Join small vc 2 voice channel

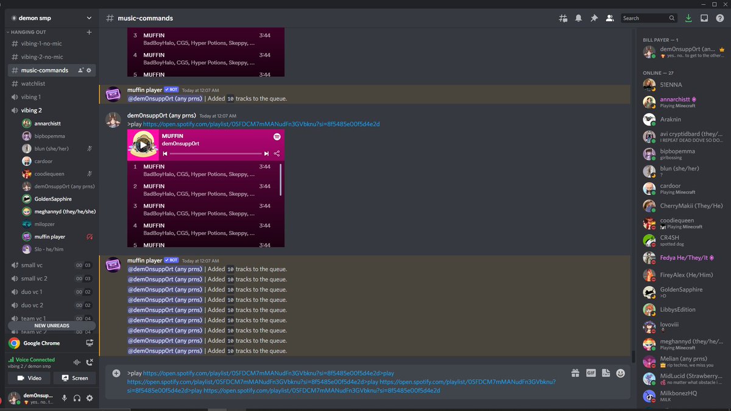(x=51, y=278)
